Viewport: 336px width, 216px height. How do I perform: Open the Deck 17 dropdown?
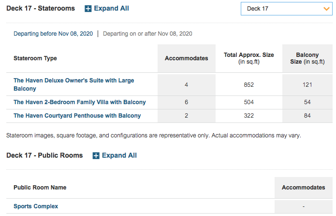pos(287,9)
